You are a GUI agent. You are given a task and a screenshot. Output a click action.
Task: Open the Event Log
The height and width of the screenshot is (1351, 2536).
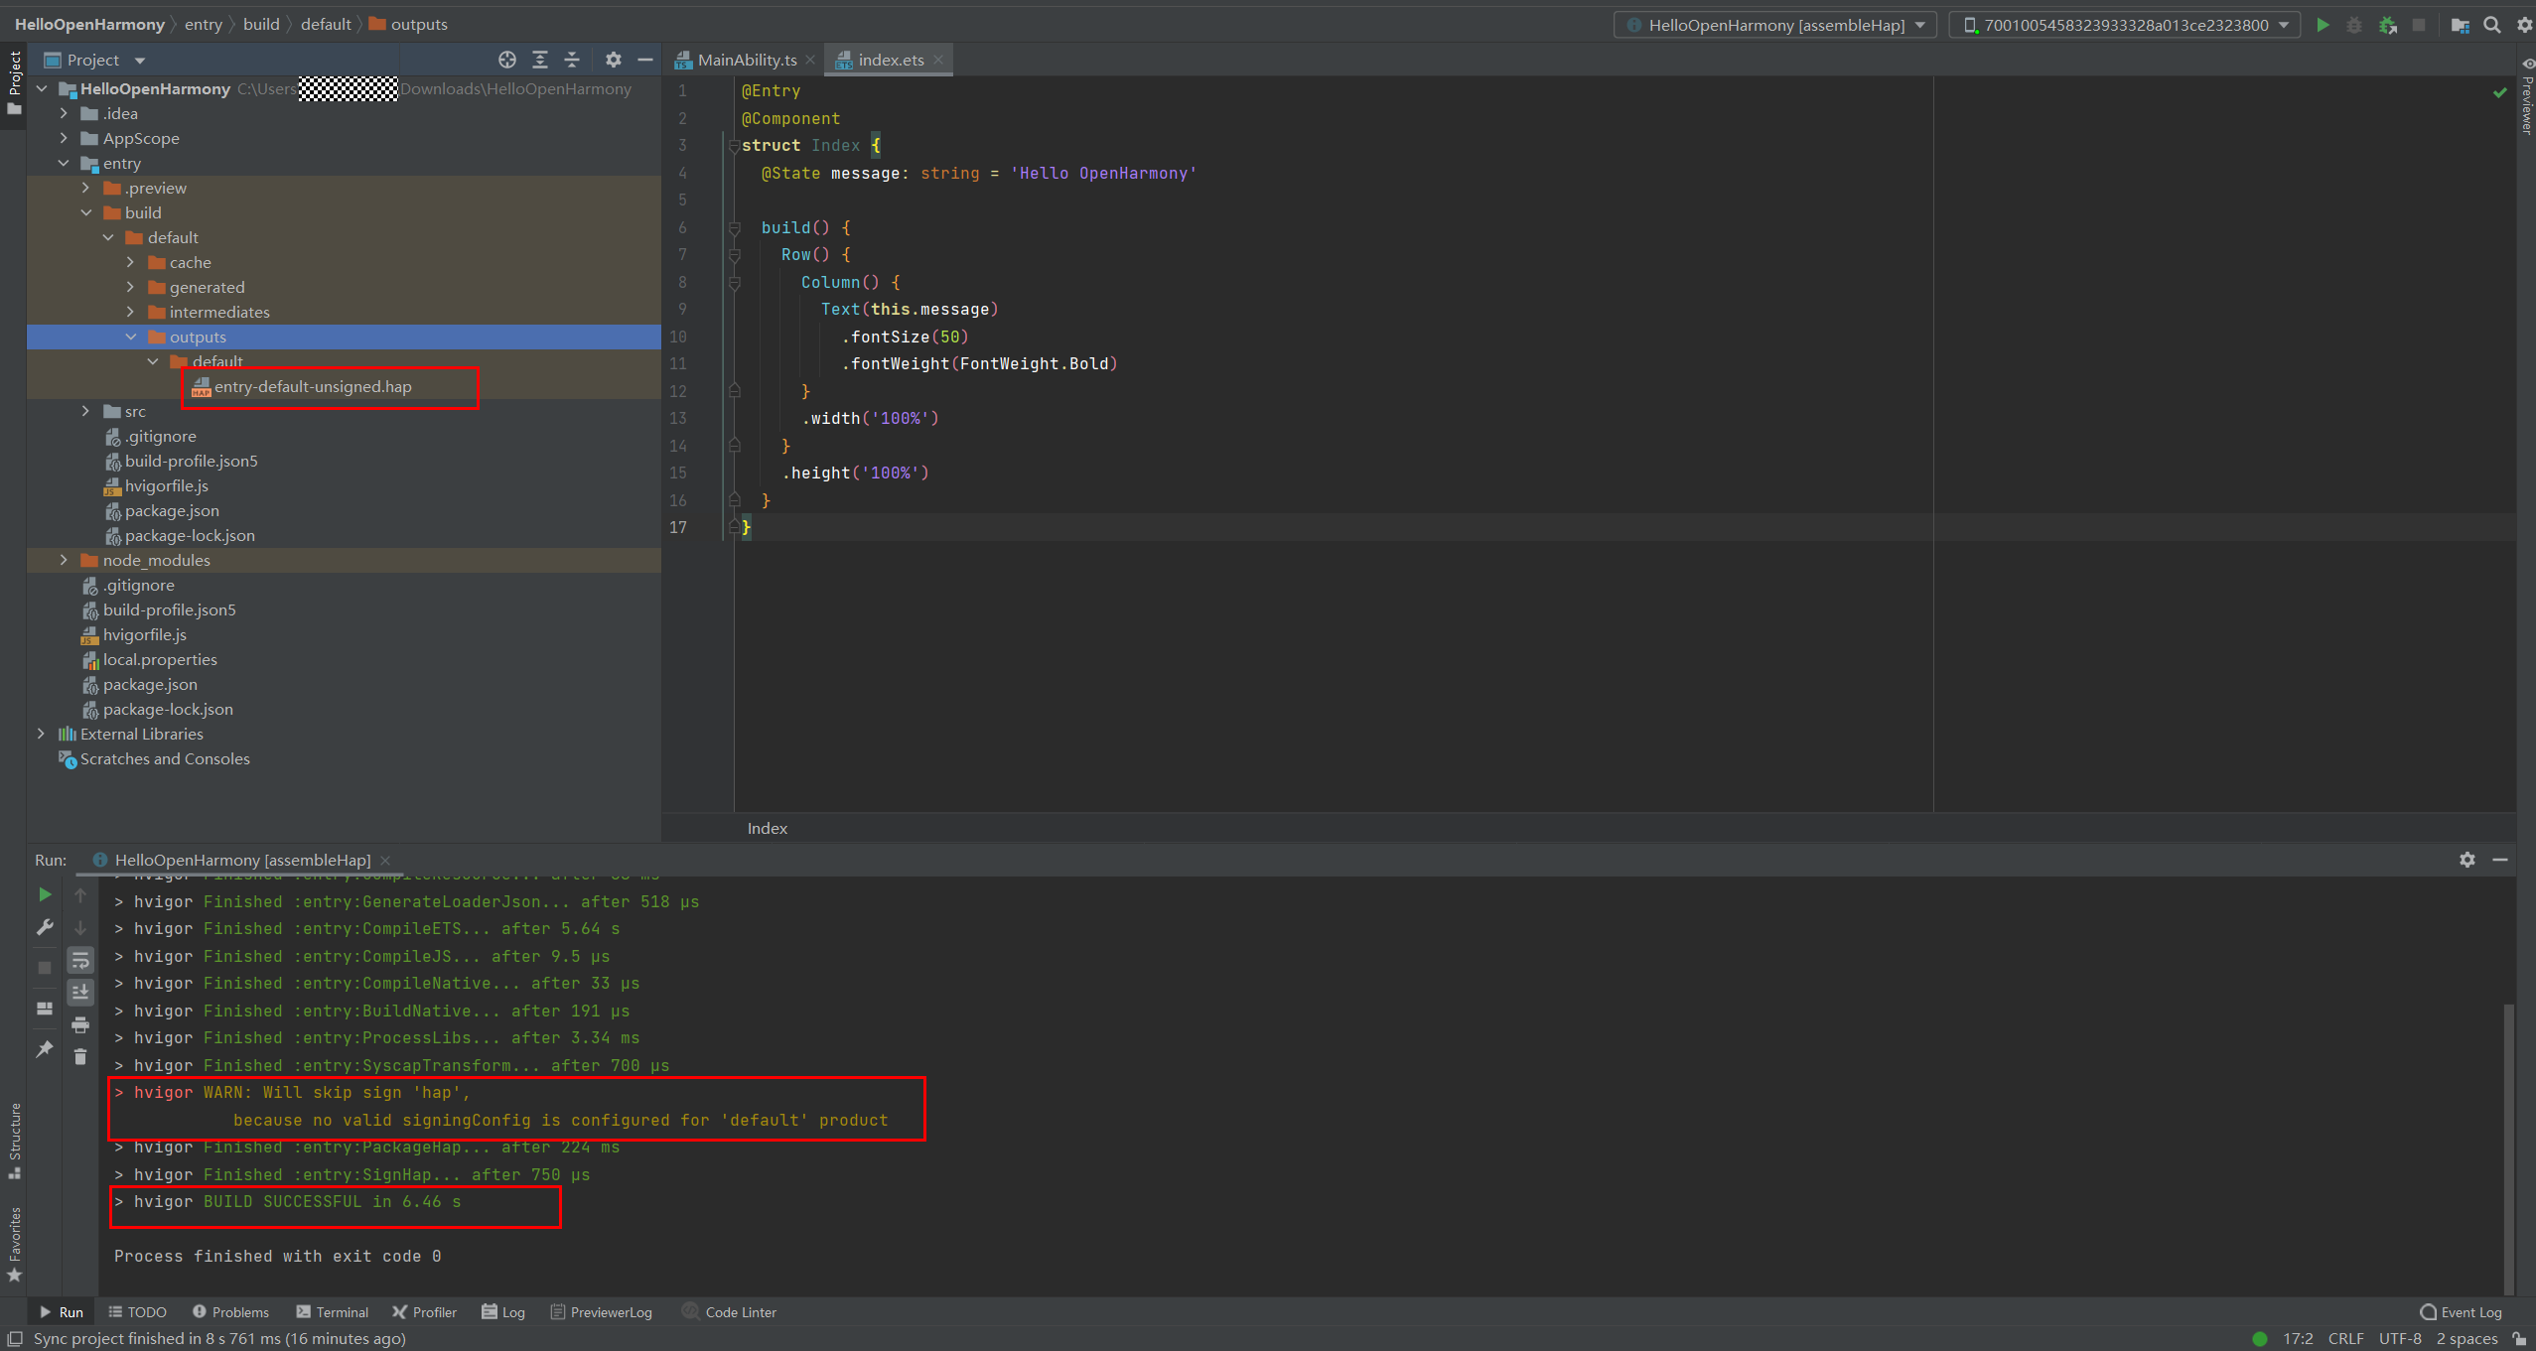[x=2462, y=1312]
